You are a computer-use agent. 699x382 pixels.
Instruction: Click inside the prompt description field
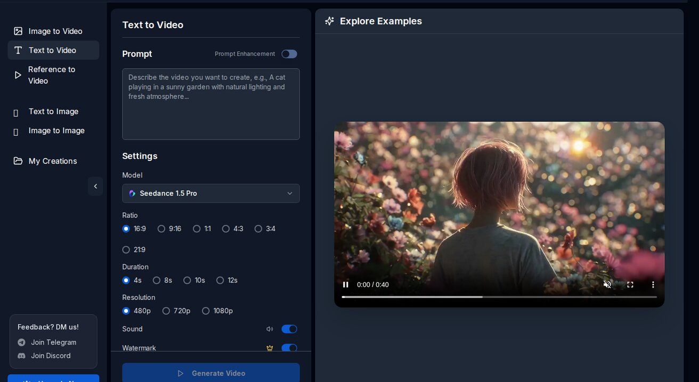point(210,103)
